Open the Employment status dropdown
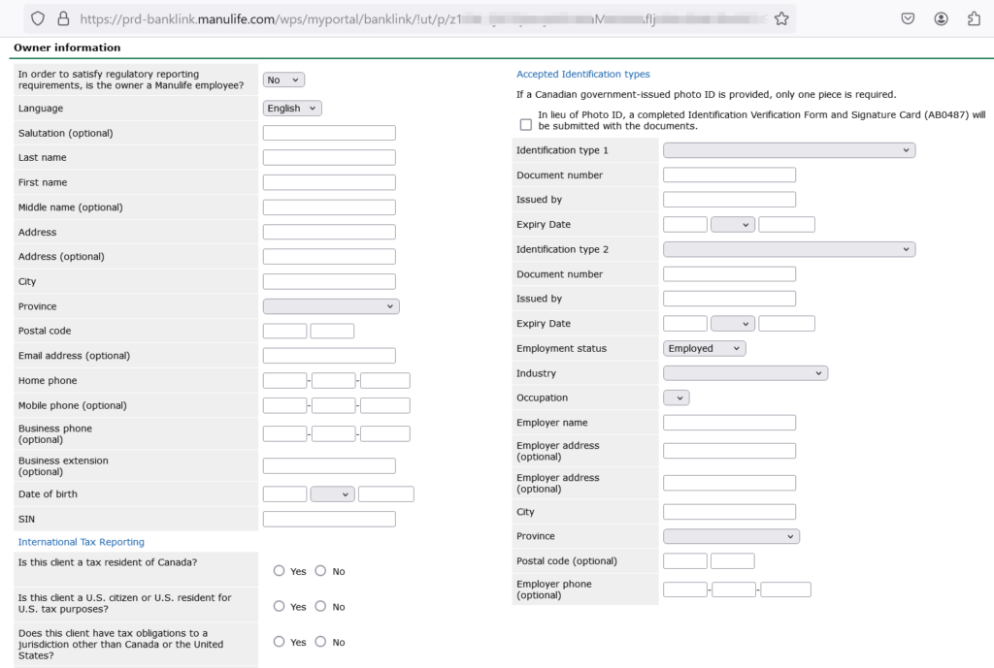The height and width of the screenshot is (668, 994). tap(704, 348)
